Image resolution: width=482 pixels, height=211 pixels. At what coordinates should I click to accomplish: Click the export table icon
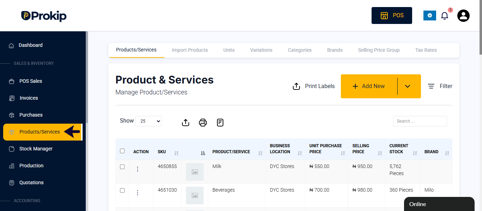[186, 123]
